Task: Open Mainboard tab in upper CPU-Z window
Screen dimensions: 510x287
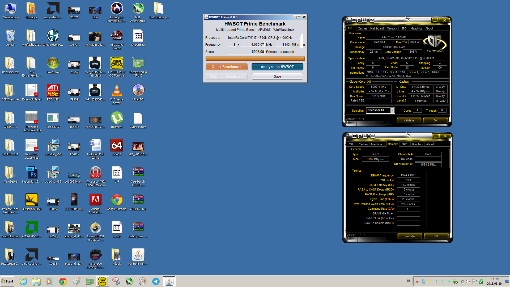Action: click(377, 28)
